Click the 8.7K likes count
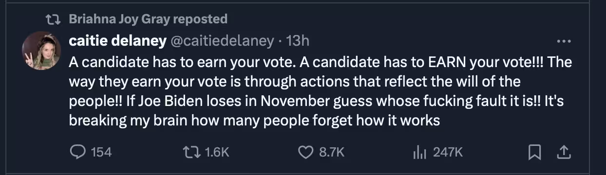Viewport: 606px width, 175px height. pyautogui.click(x=332, y=153)
